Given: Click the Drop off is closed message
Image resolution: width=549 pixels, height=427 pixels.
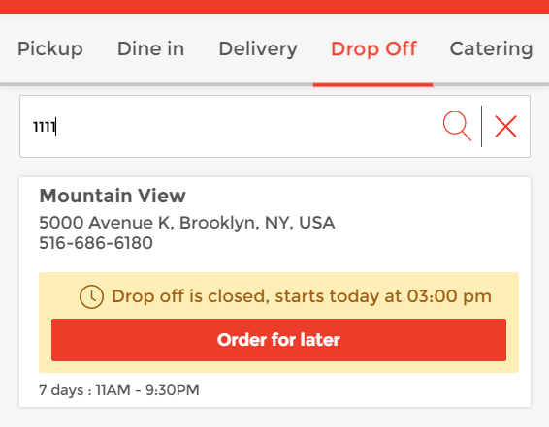Looking at the screenshot, I should [302, 296].
